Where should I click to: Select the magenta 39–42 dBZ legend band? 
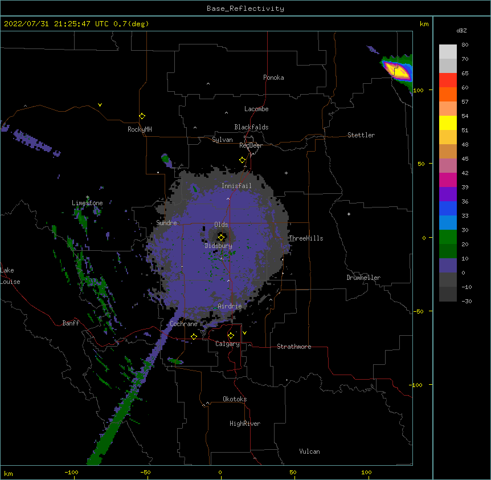click(x=448, y=180)
